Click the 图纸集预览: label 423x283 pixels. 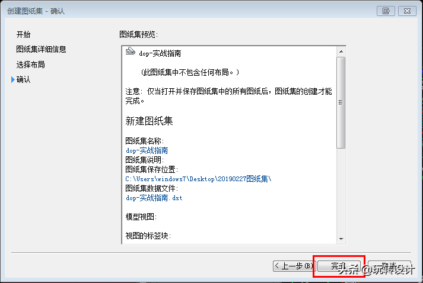[139, 34]
